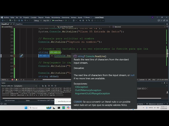Open the CS8600 warning link in tooltip
169x126 pixels.
click(x=78, y=102)
